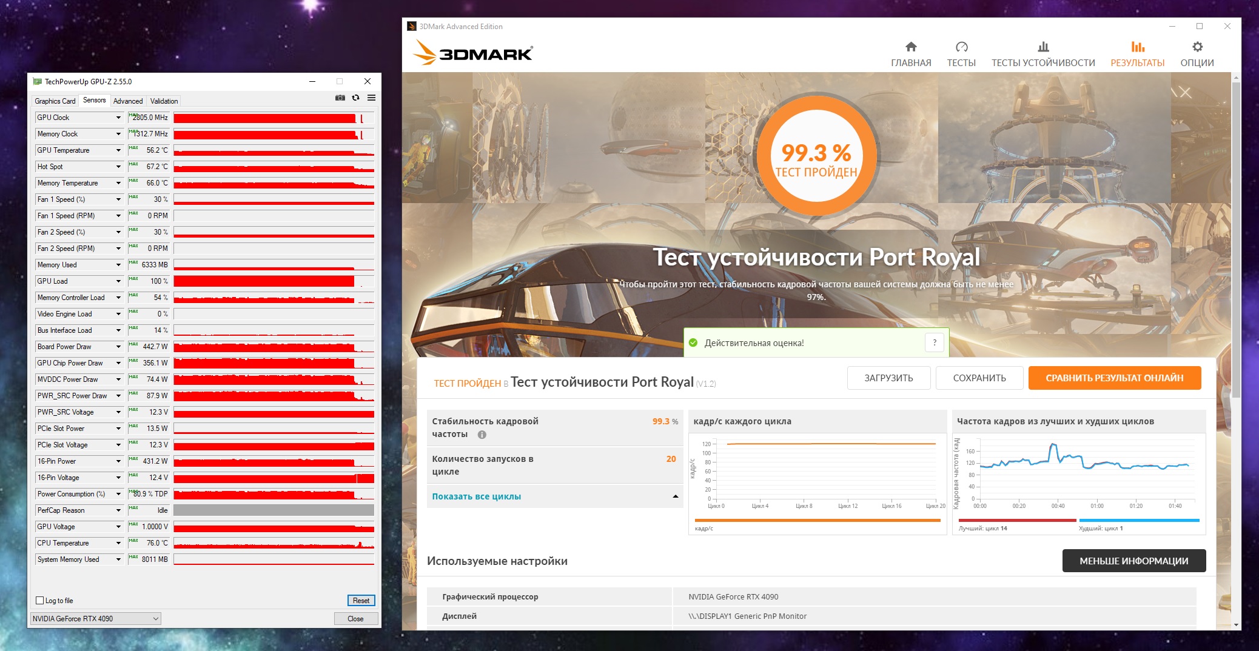Click the 3DMark vertical scrollbar thumb
Screen dimensions: 1259x651
[x=1236, y=240]
